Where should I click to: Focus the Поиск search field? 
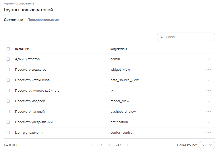tap(189, 37)
